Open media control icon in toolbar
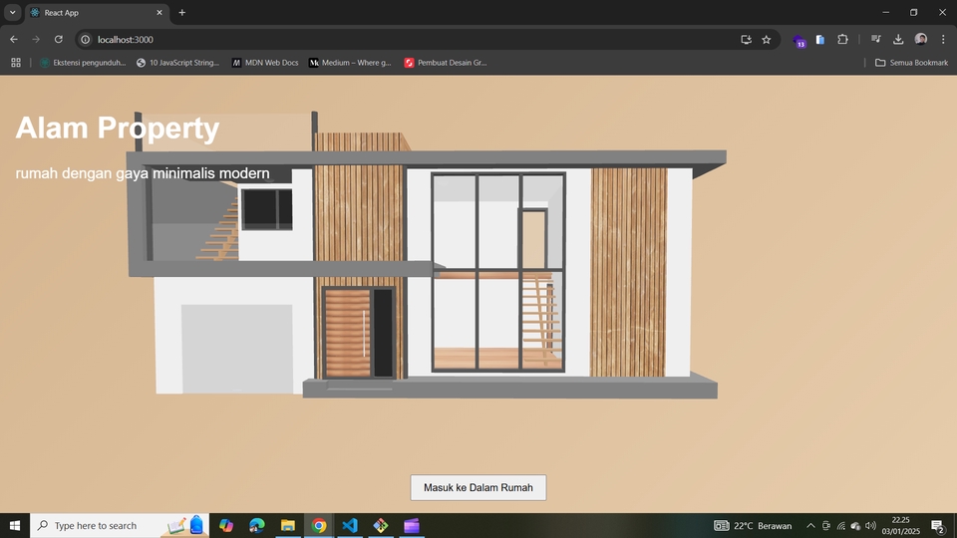Image resolution: width=957 pixels, height=538 pixels. tap(876, 40)
